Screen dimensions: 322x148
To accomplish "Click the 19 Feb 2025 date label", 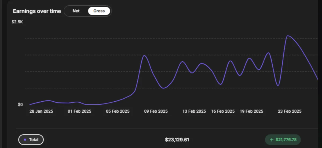I will [251, 111].
